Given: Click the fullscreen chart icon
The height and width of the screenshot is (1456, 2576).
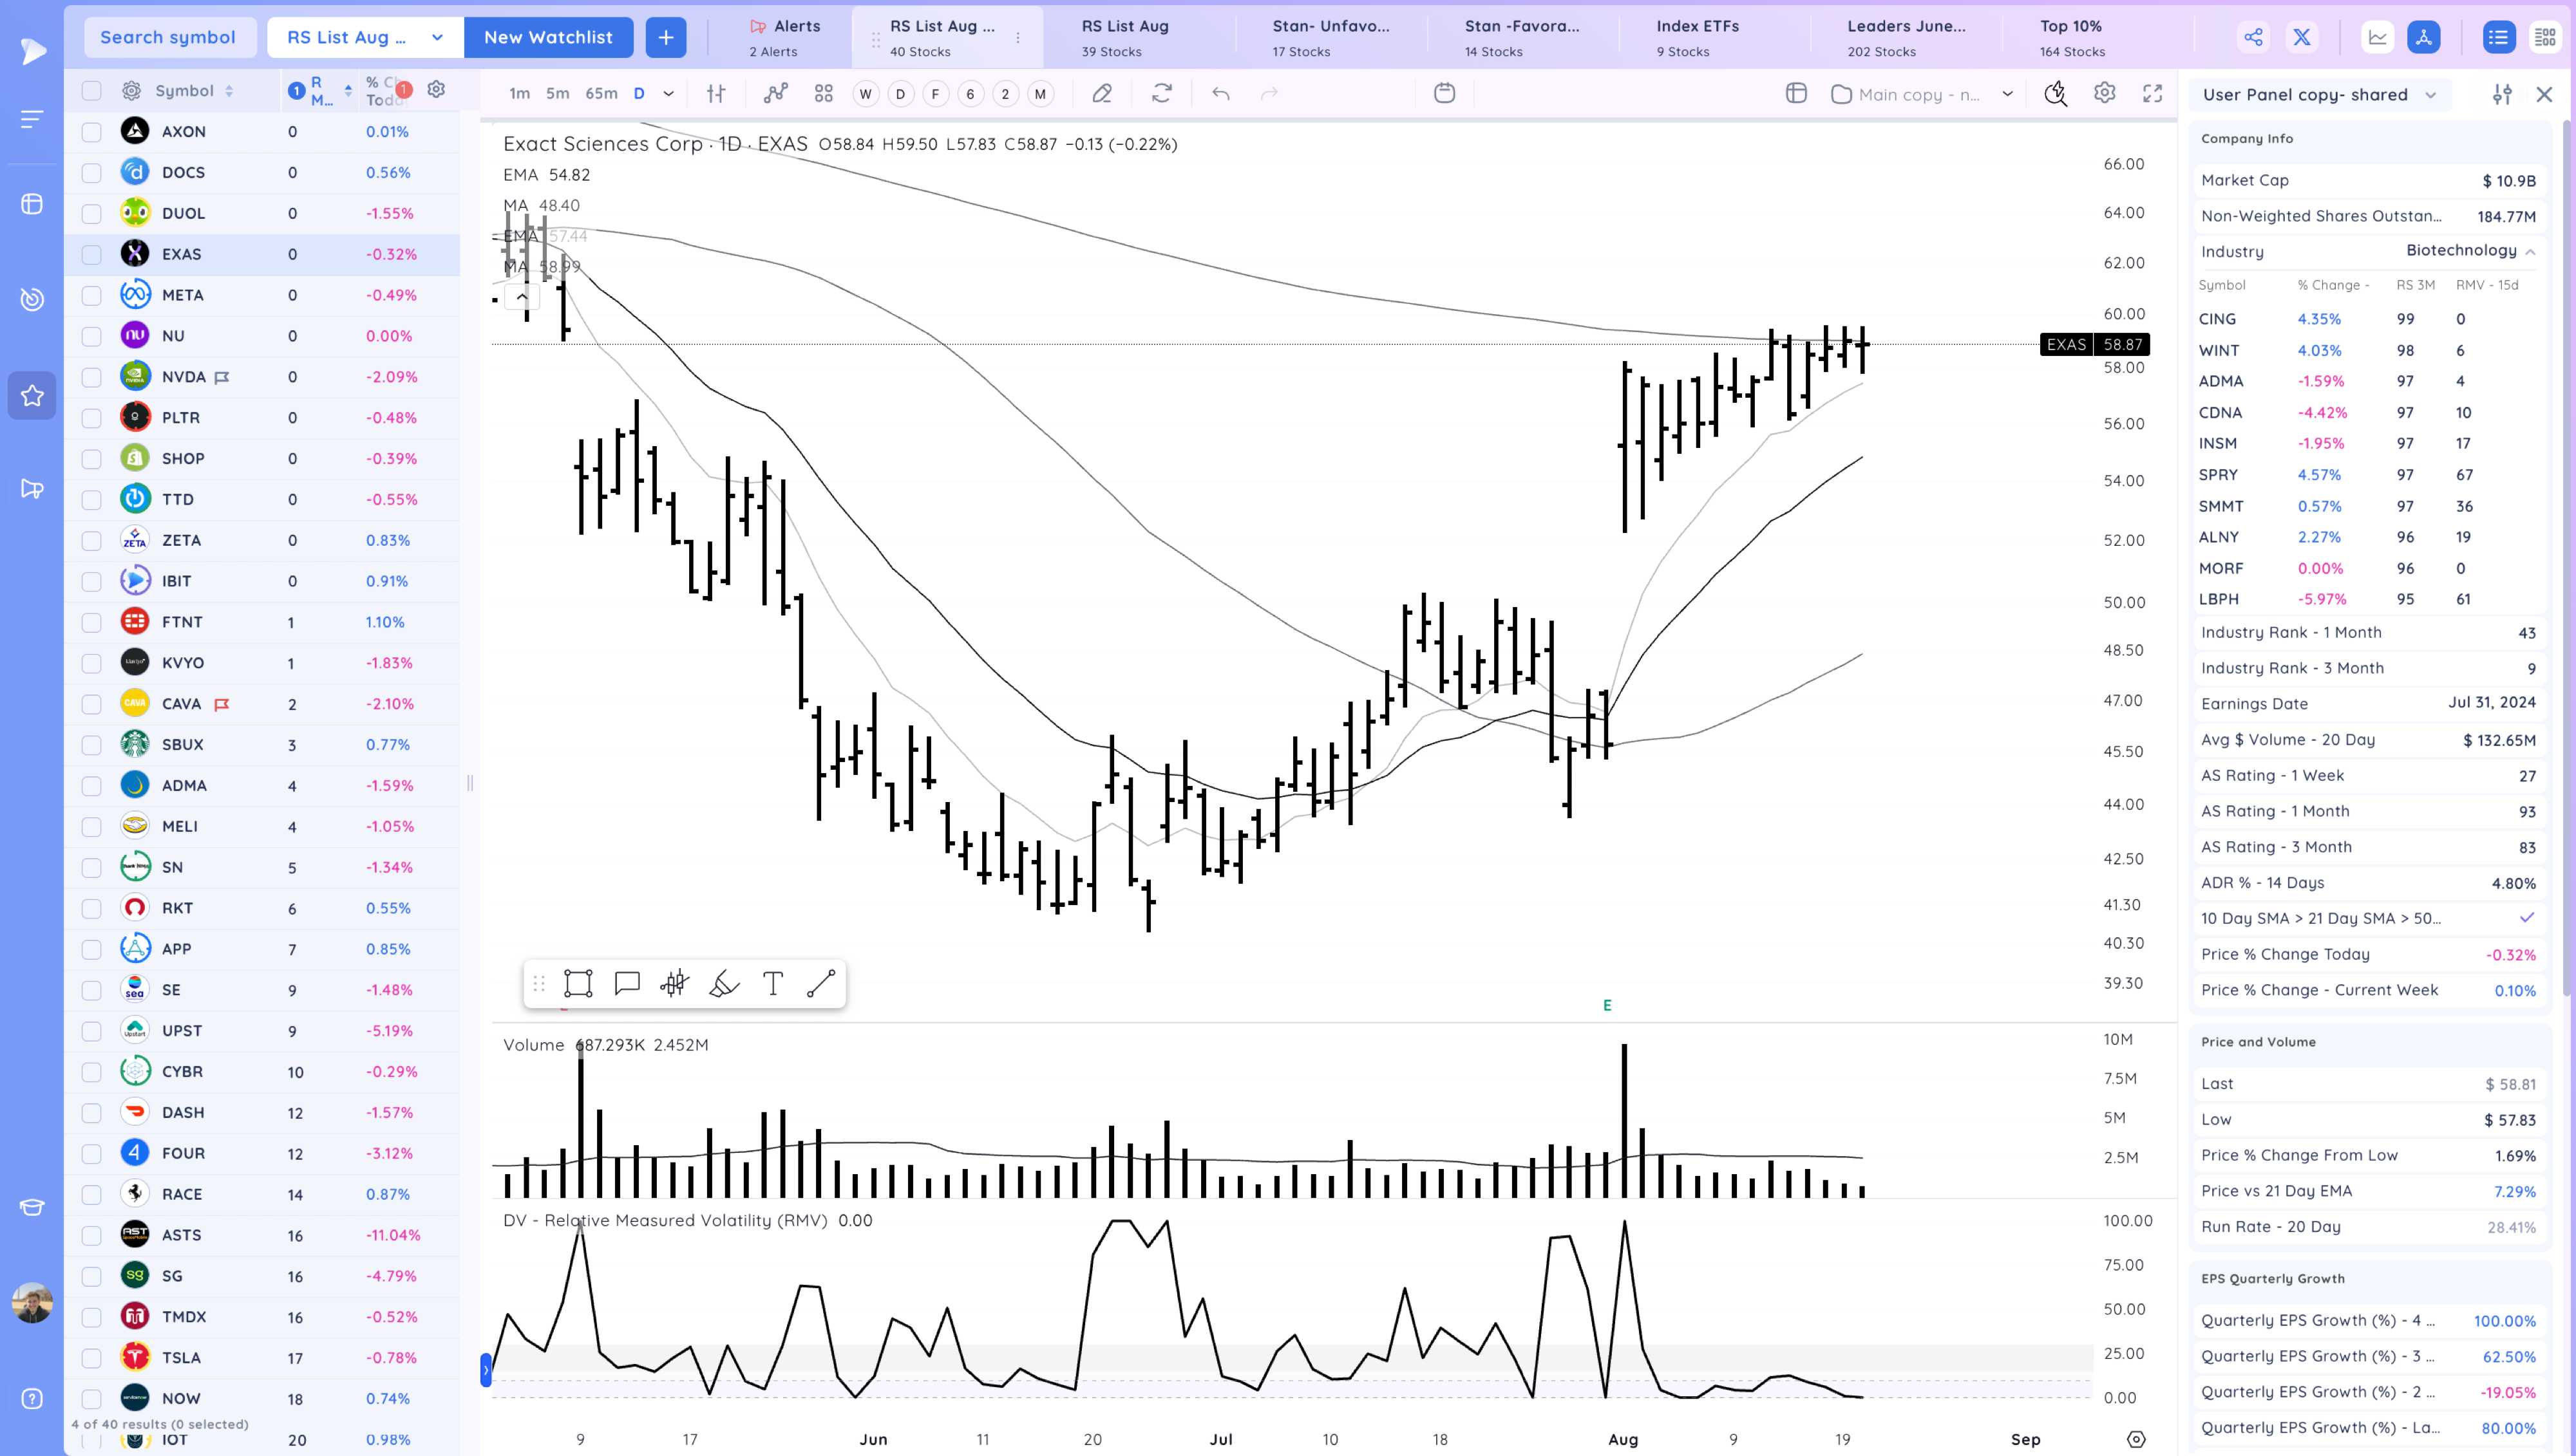Looking at the screenshot, I should tap(2152, 94).
